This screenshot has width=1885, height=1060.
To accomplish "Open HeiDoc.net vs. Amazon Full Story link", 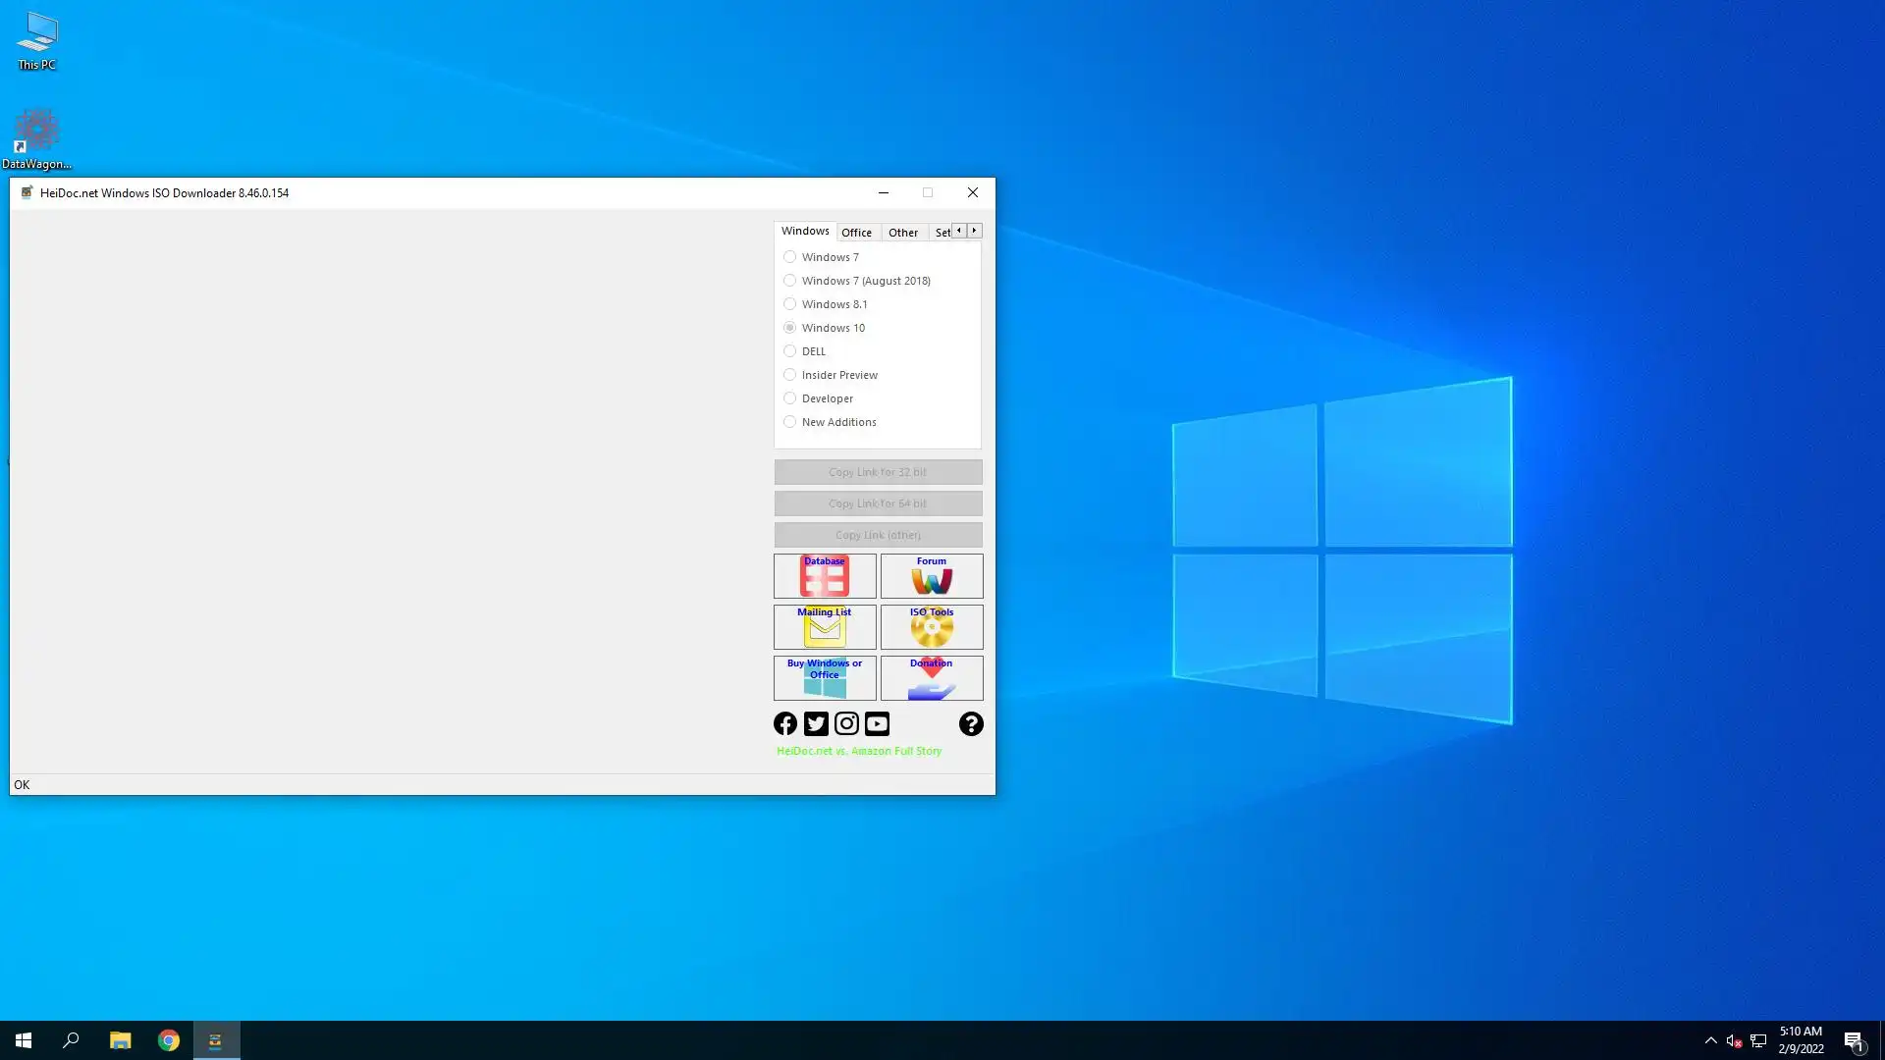I will coord(859,751).
